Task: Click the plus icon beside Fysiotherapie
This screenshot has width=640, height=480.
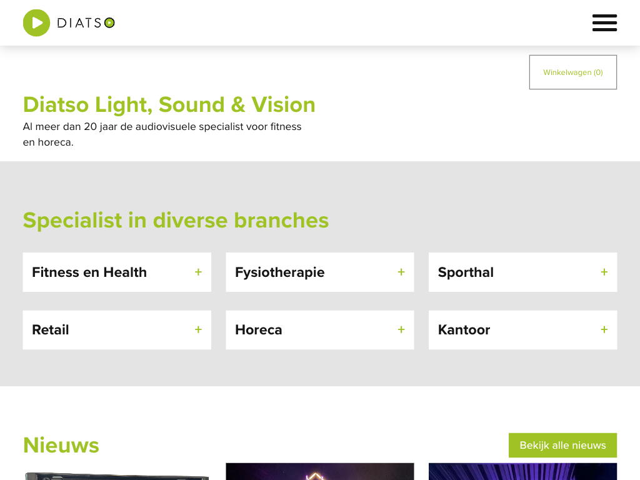Action: pos(401,272)
